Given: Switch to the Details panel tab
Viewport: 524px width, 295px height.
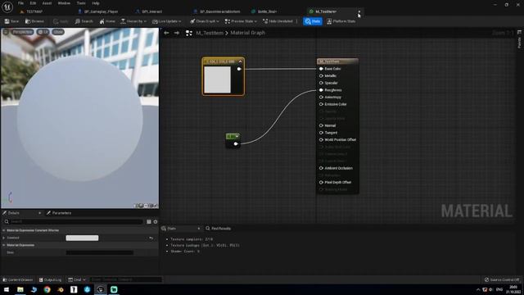Looking at the screenshot, I should point(13,213).
